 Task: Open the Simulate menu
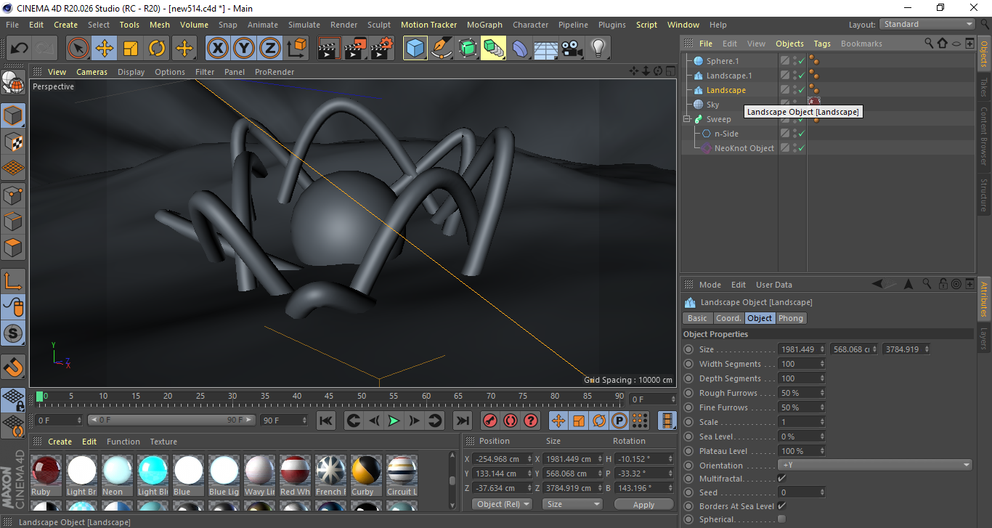pyautogui.click(x=304, y=25)
